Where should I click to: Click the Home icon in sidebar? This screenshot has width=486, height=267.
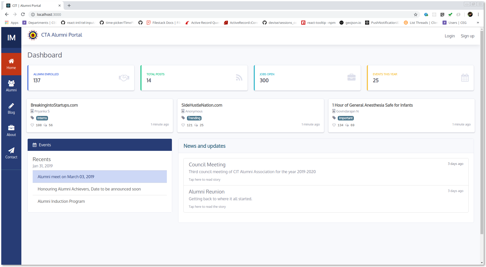click(11, 61)
